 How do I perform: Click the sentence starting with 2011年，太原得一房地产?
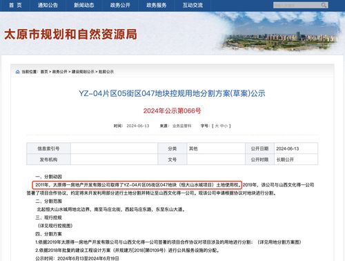pyautogui.click(x=137, y=185)
